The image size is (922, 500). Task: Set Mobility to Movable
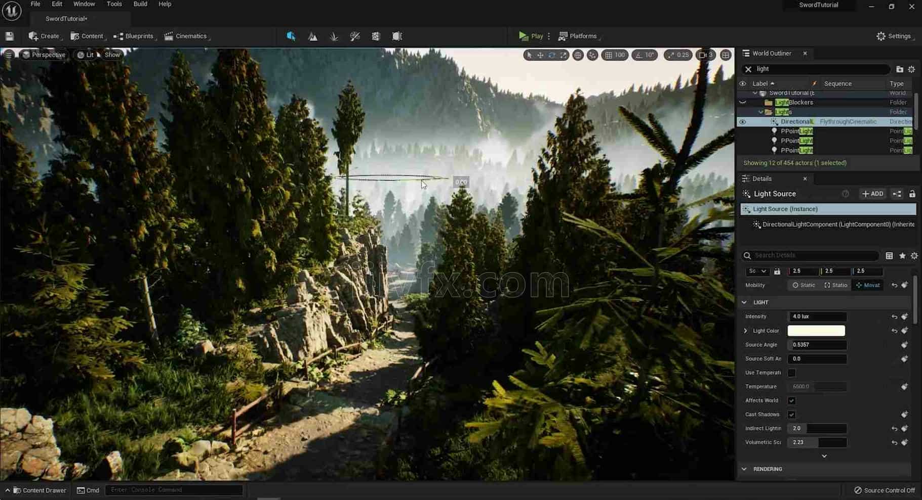point(868,285)
